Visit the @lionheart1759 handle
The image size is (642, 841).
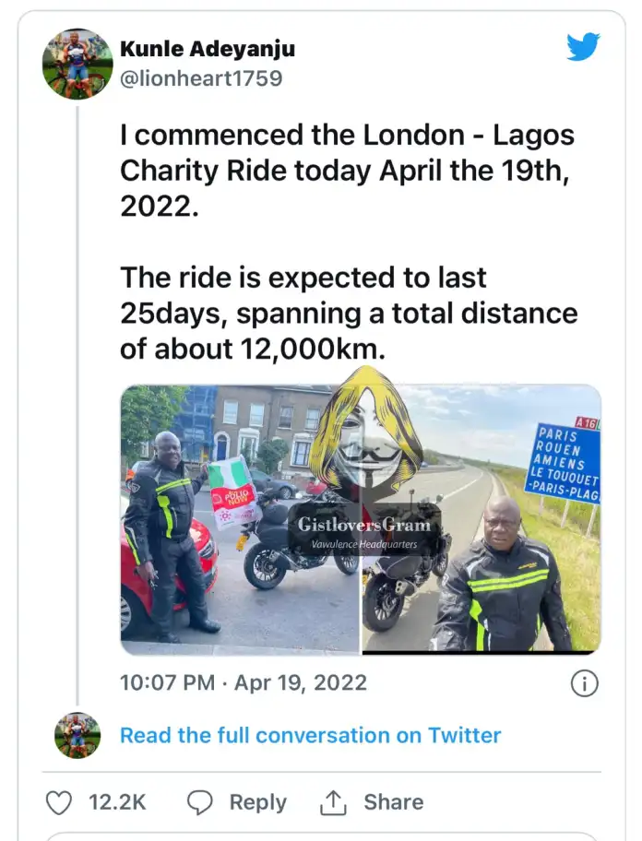(x=201, y=78)
